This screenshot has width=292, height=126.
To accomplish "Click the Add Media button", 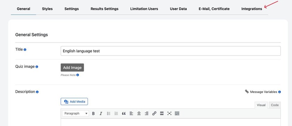I will (74, 101).
